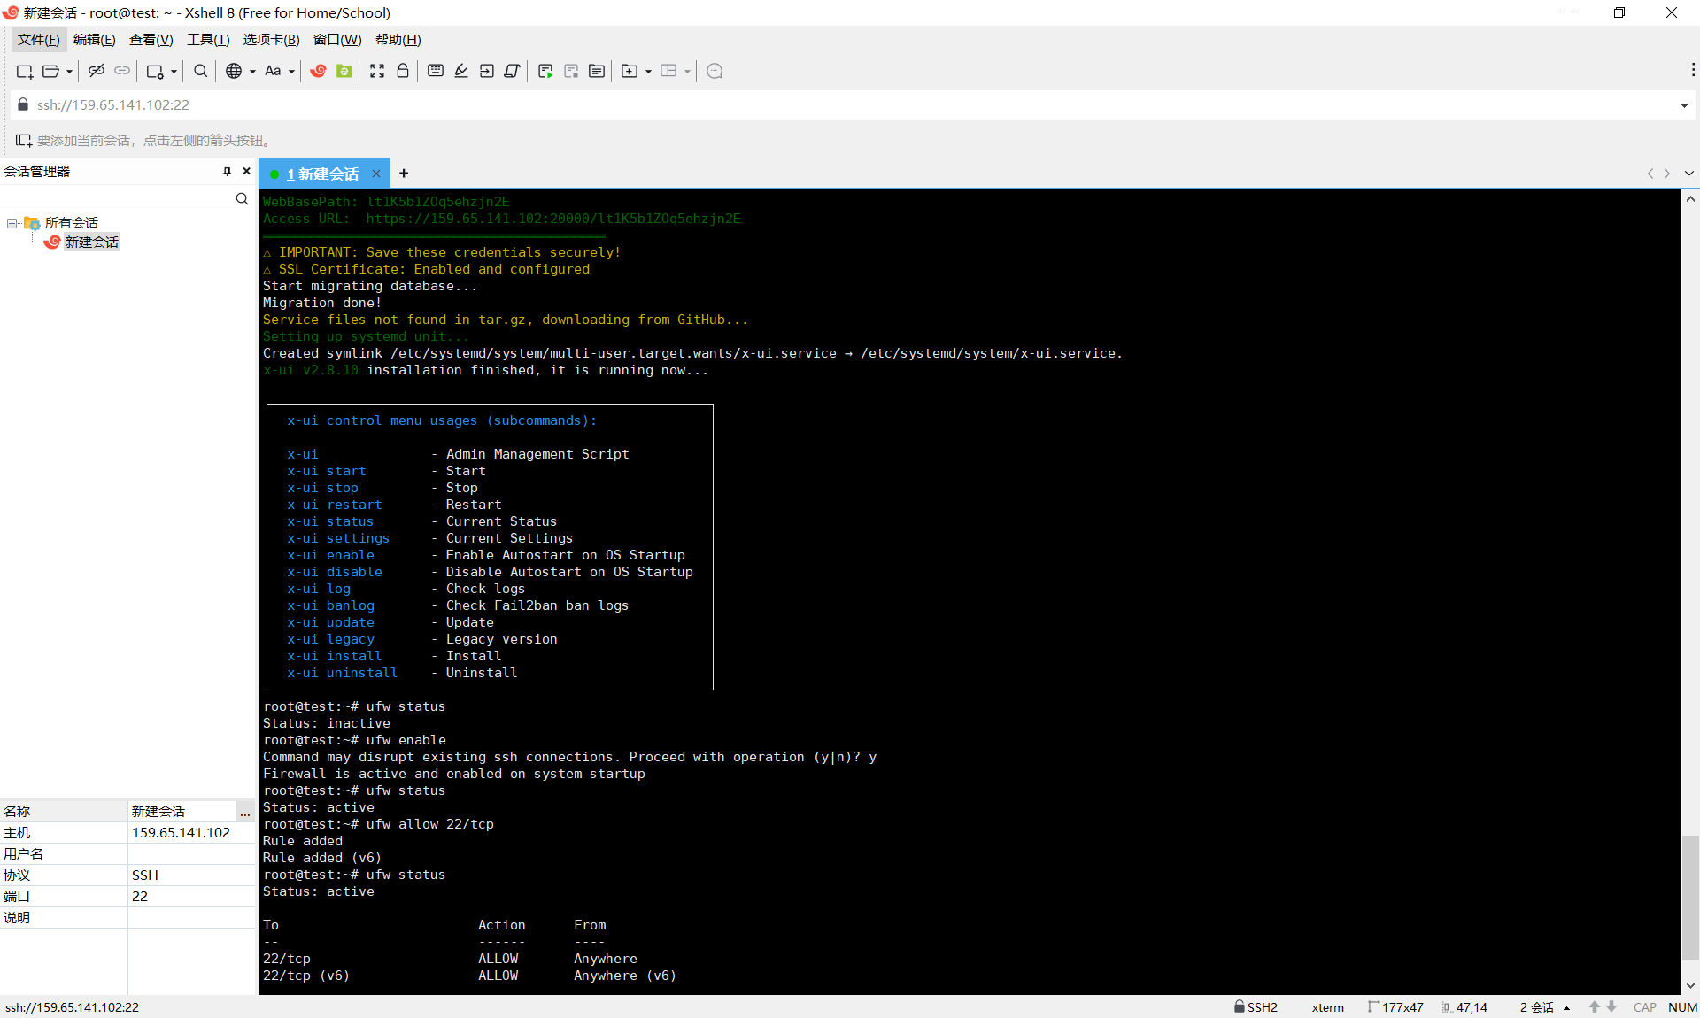Click the disconnect link icon
Screen dimensions: 1700x1018
coord(97,71)
